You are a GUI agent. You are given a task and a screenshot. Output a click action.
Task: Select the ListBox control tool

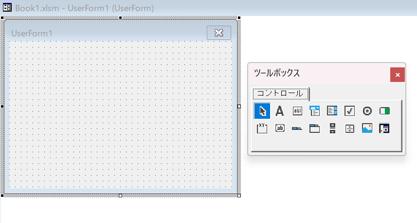(332, 111)
